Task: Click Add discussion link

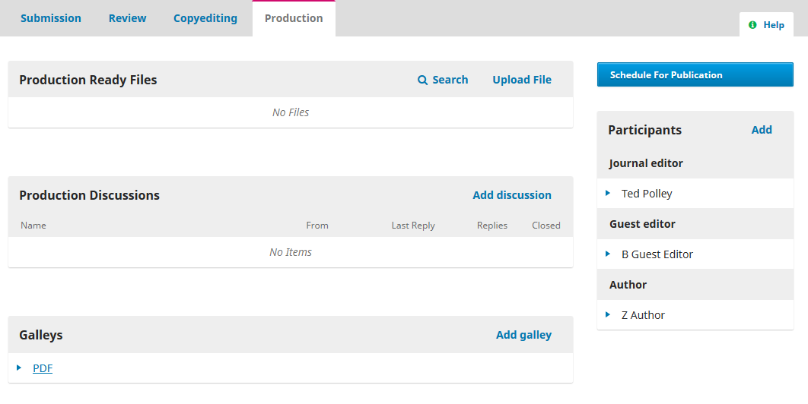Action: click(x=512, y=195)
